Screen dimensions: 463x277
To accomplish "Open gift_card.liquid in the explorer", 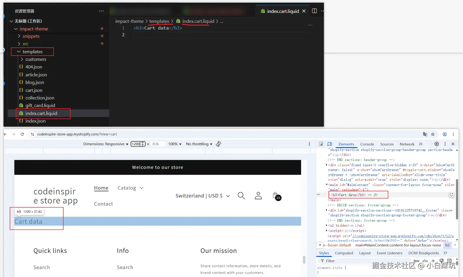I will tap(40, 105).
